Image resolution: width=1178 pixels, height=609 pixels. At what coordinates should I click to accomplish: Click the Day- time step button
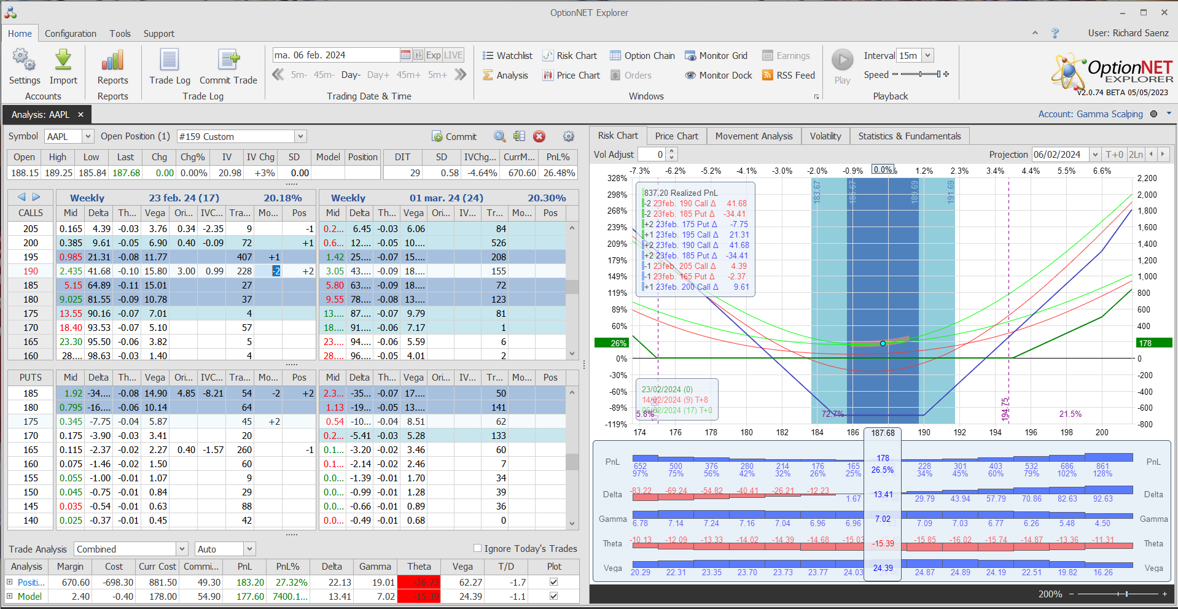pos(351,75)
